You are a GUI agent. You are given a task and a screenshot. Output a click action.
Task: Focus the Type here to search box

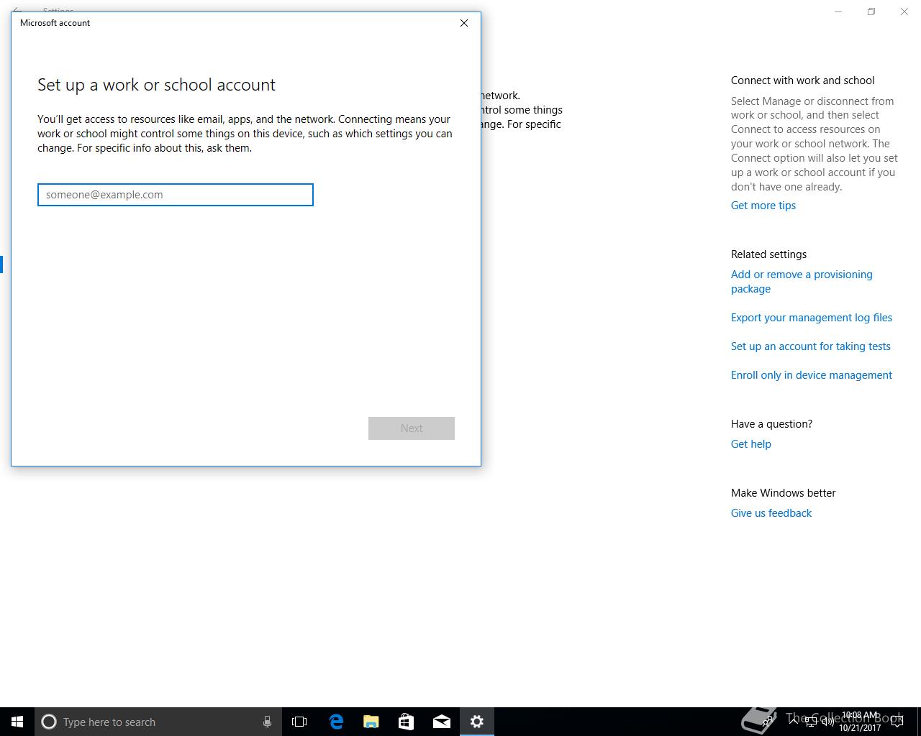pyautogui.click(x=158, y=722)
